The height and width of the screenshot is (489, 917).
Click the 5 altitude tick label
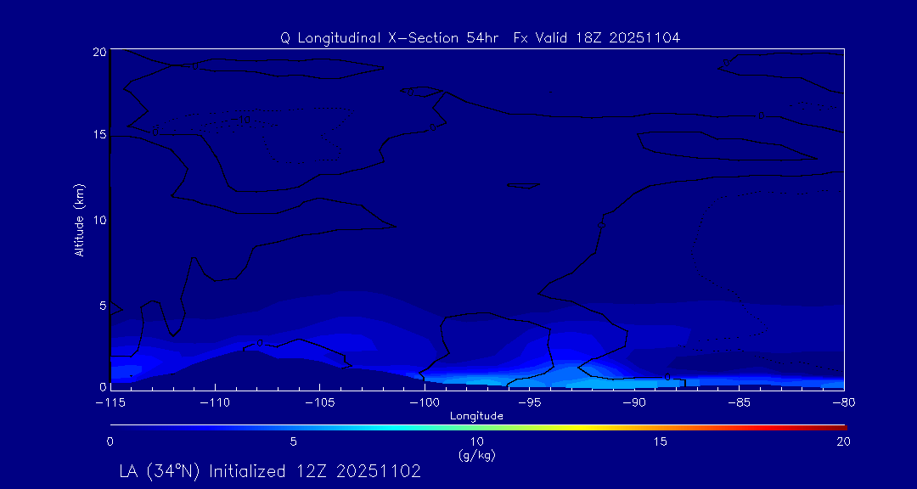click(x=103, y=306)
